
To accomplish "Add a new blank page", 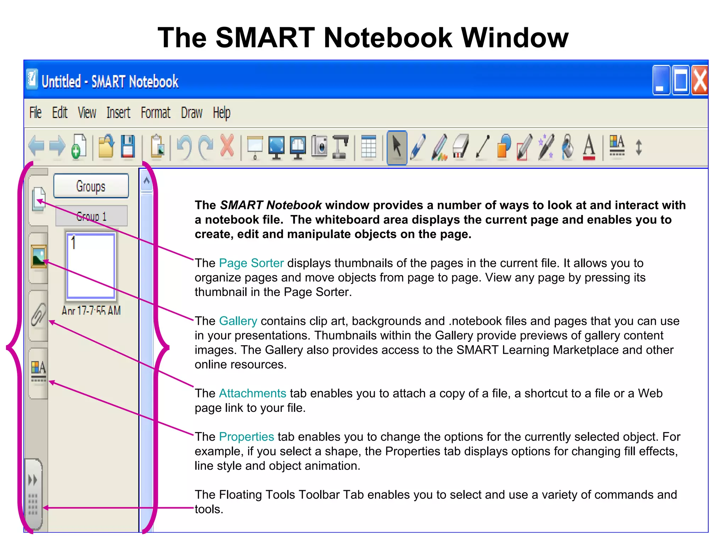I will (79, 146).
